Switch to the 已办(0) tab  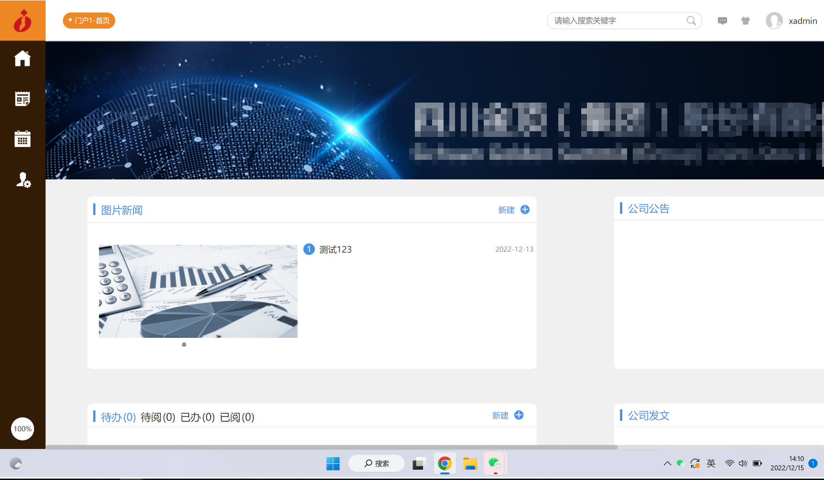[198, 417]
